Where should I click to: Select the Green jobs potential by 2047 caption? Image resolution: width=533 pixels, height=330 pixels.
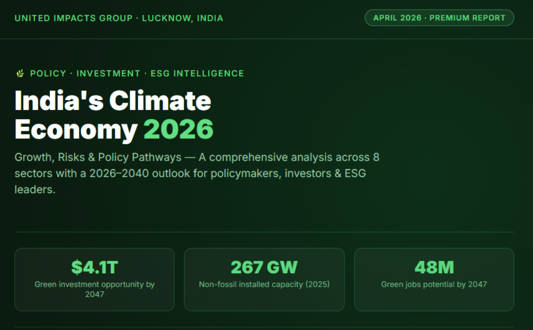pyautogui.click(x=434, y=284)
